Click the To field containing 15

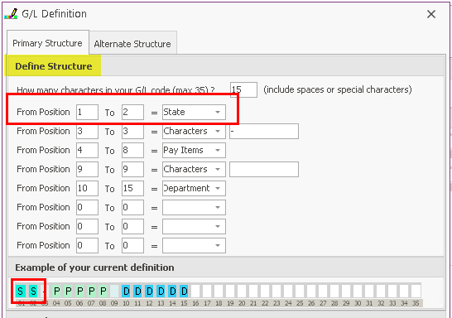pos(132,188)
